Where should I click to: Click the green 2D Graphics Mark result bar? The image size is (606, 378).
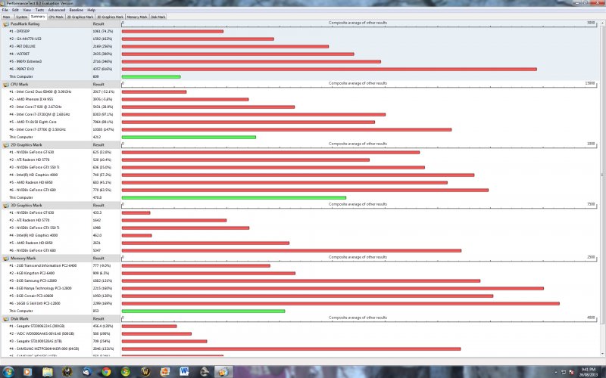[234, 198]
